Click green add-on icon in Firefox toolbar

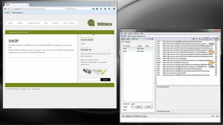tap(109, 9)
